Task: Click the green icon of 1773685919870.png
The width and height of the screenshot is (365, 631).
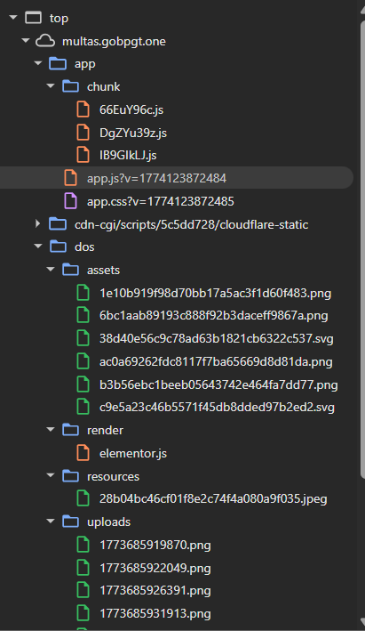Action: pyautogui.click(x=83, y=545)
